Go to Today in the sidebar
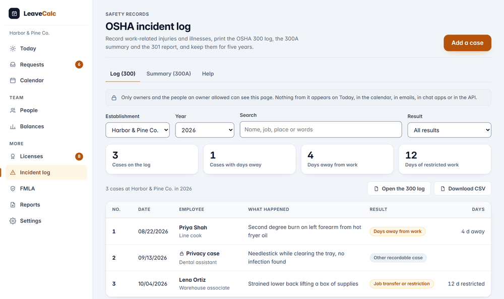This screenshot has height=299, width=504. [x=46, y=48]
